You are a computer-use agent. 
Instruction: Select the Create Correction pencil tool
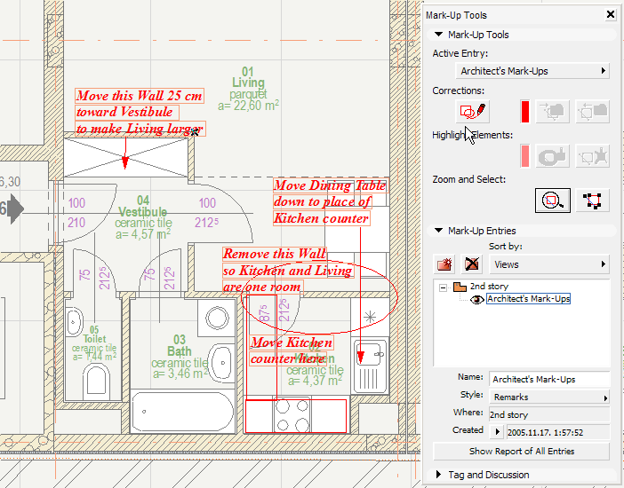point(472,111)
